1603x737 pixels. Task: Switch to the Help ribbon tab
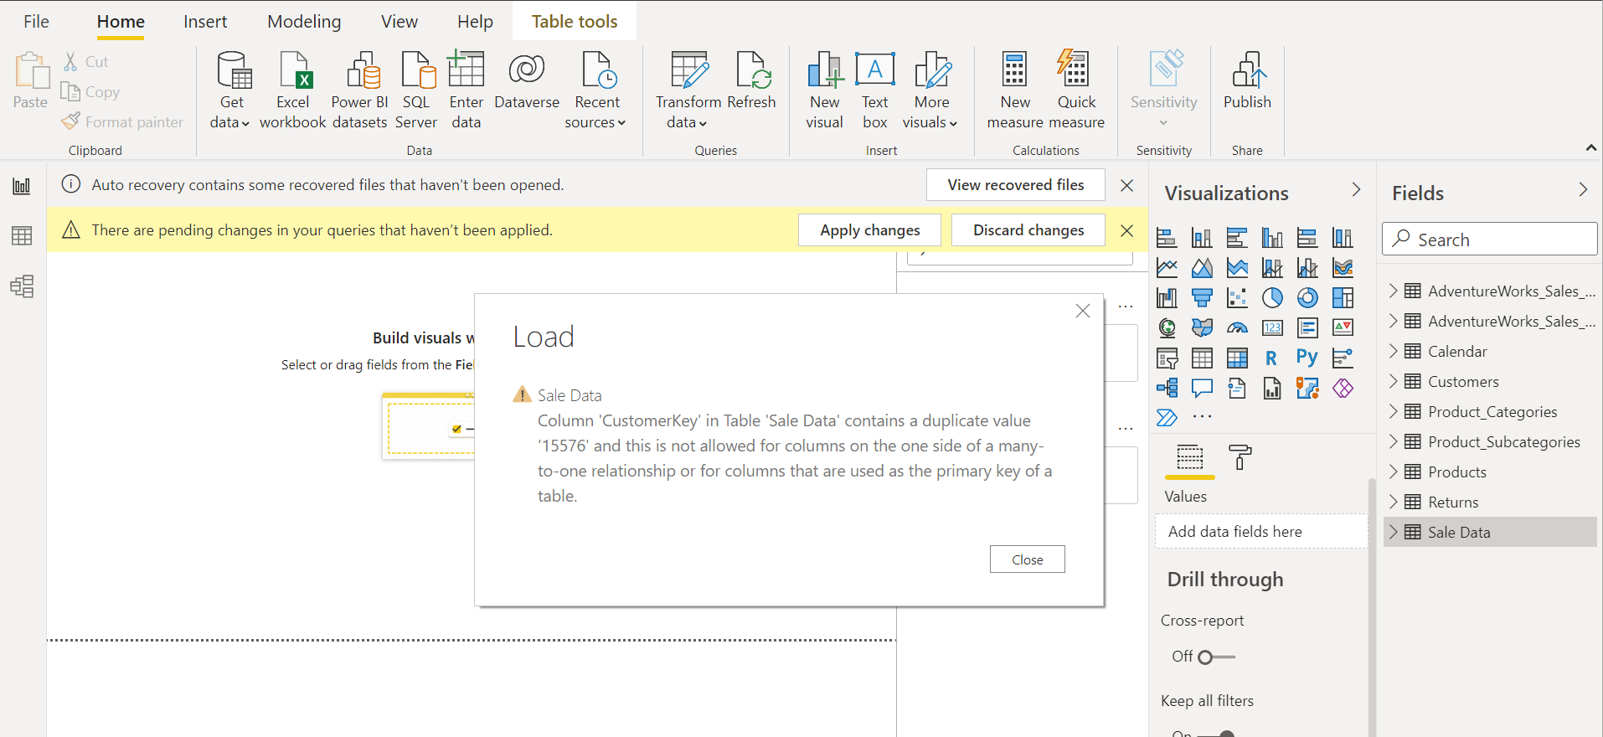(475, 22)
